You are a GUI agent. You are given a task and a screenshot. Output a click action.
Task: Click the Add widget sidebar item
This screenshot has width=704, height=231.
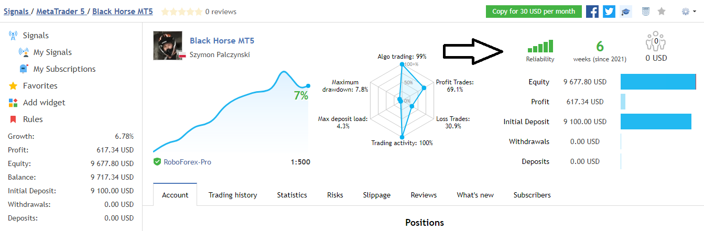coord(44,103)
